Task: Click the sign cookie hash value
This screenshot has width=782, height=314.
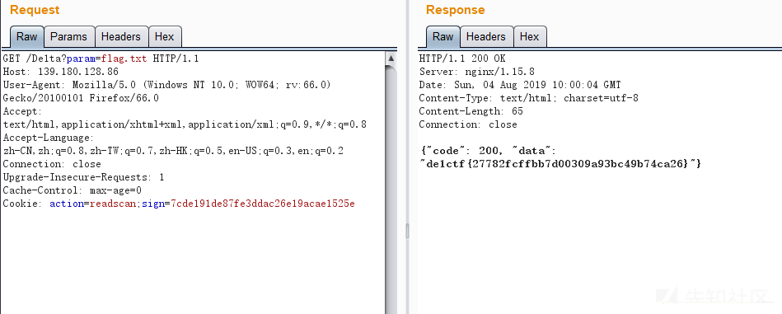Action: [263, 204]
